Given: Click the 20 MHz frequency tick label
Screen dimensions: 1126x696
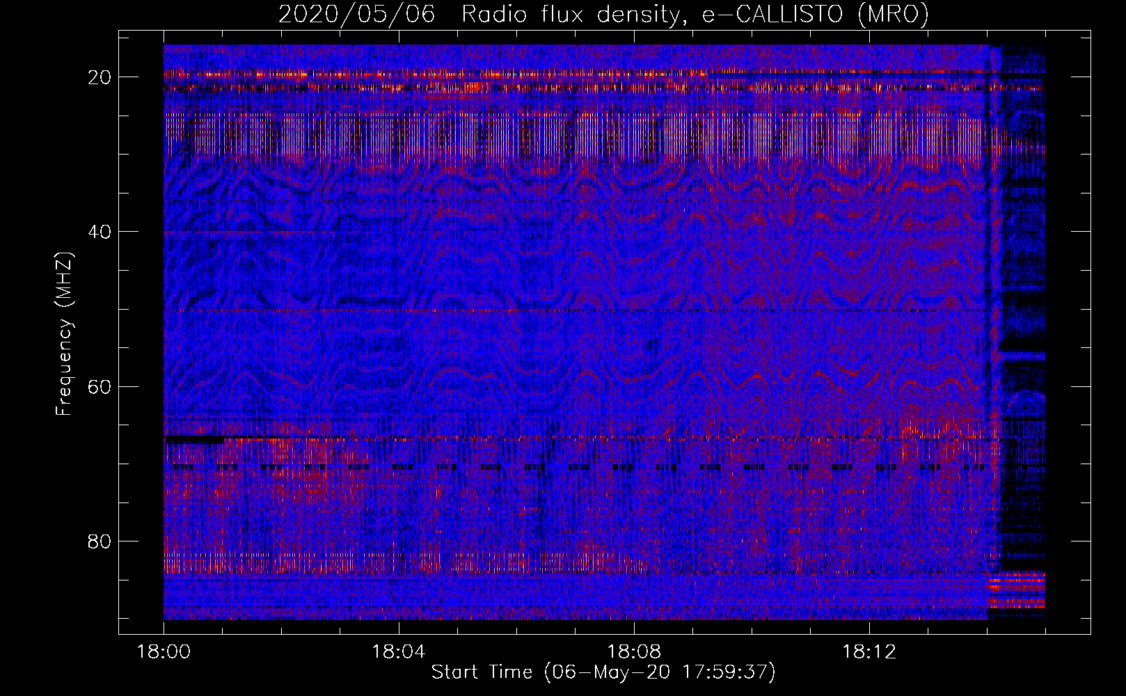Looking at the screenshot, I should point(100,77).
